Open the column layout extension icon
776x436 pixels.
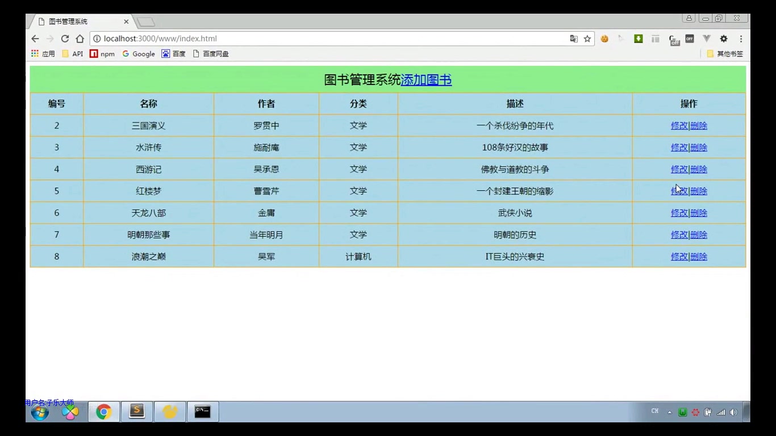tap(656, 39)
